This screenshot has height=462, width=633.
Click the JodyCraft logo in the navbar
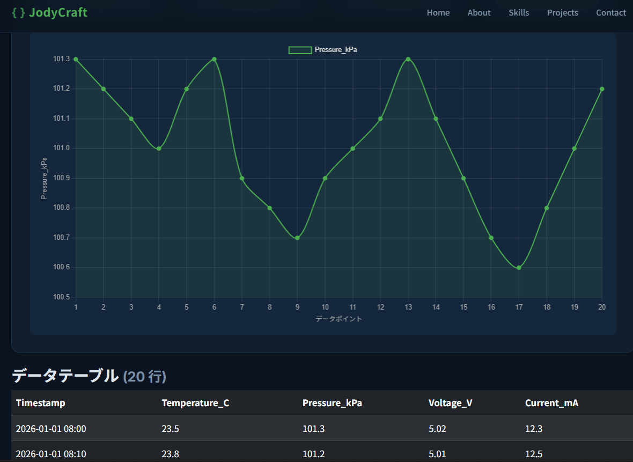(50, 12)
